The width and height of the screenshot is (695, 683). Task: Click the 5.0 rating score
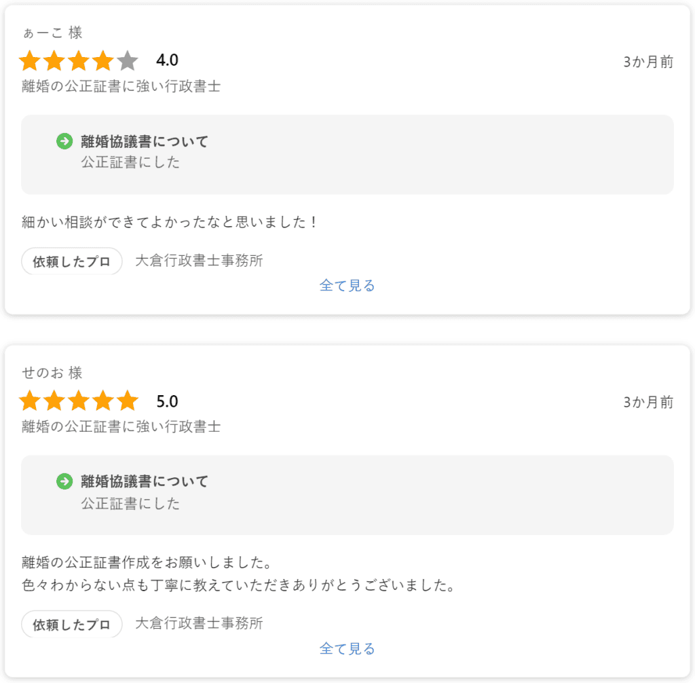(x=167, y=401)
